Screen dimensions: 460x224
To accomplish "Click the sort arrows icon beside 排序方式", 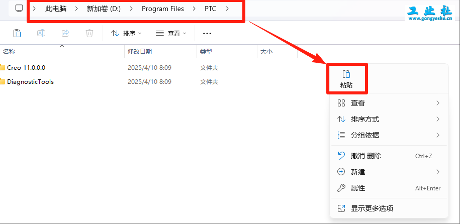I will [341, 119].
